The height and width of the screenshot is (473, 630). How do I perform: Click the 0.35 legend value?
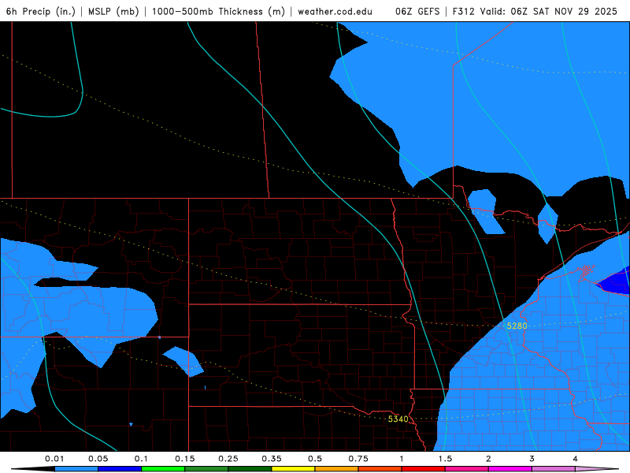(x=272, y=459)
